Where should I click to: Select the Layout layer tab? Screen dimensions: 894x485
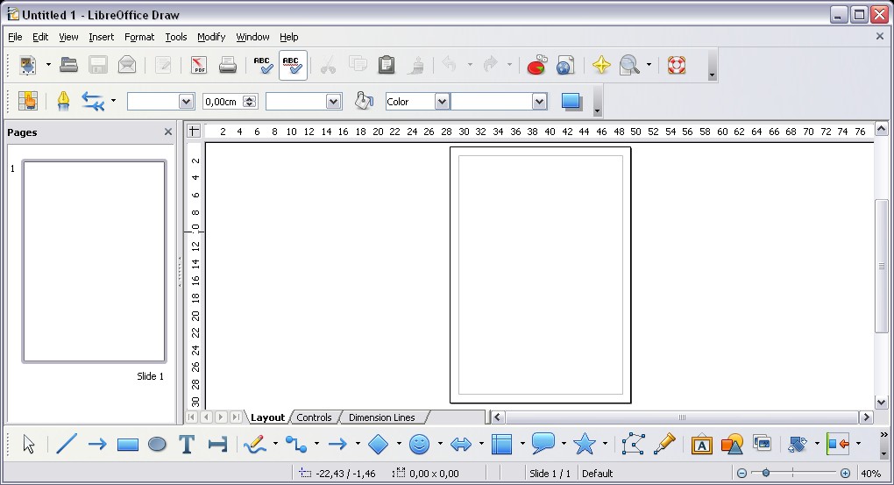point(267,417)
